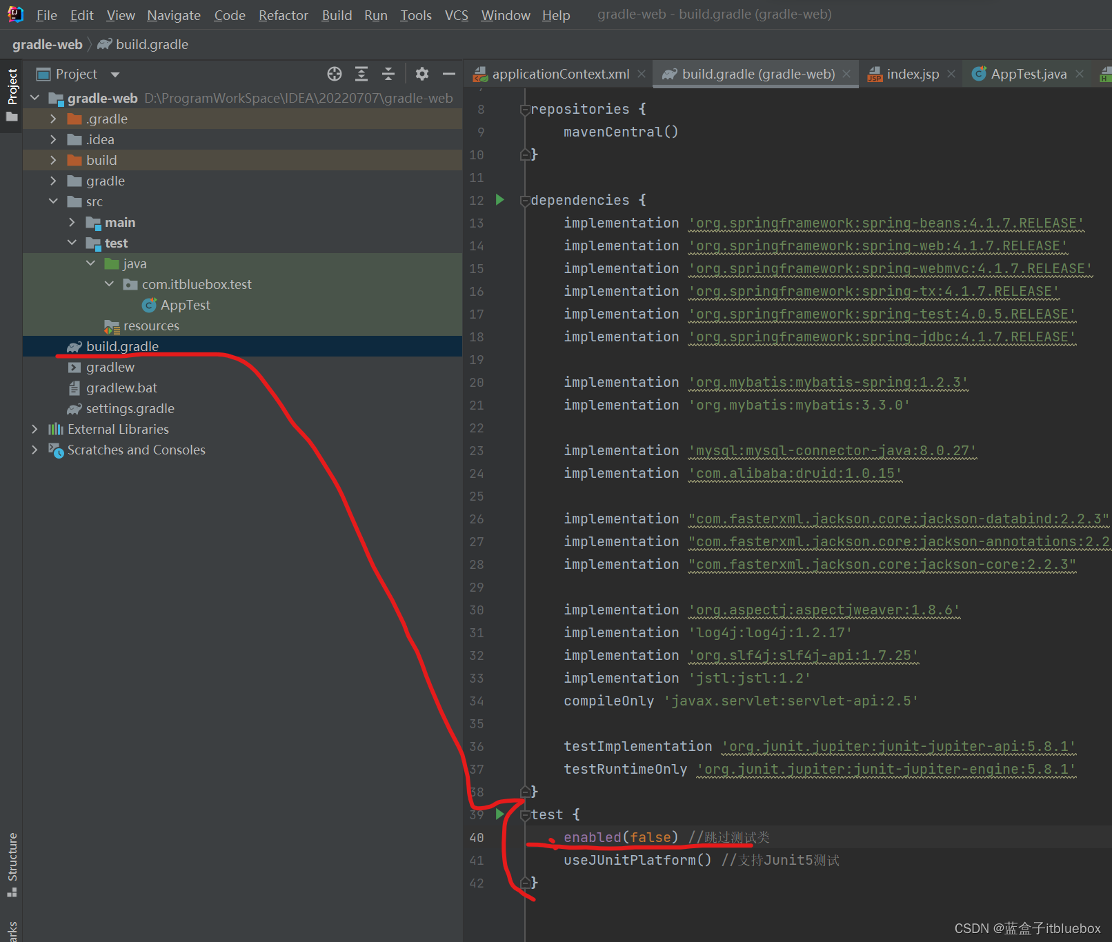The height and width of the screenshot is (942, 1112).
Task: Open the Code menu
Action: (230, 15)
